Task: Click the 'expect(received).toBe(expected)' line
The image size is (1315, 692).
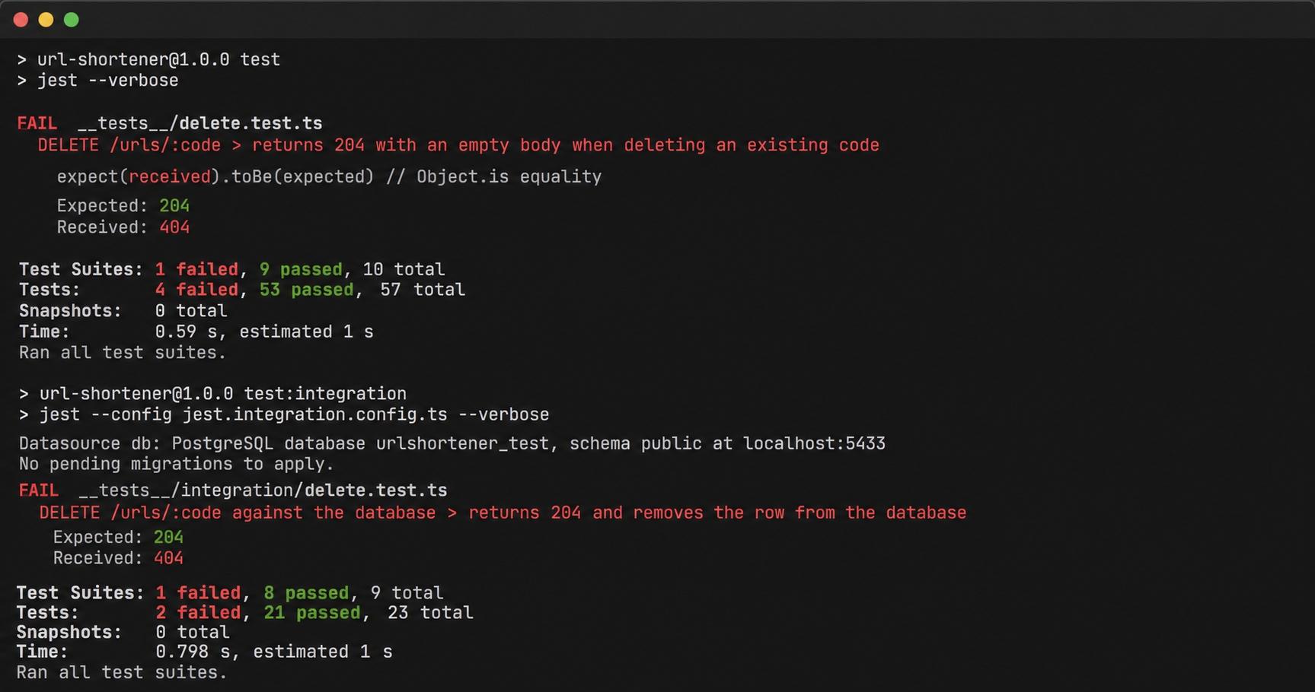Action: coord(329,177)
